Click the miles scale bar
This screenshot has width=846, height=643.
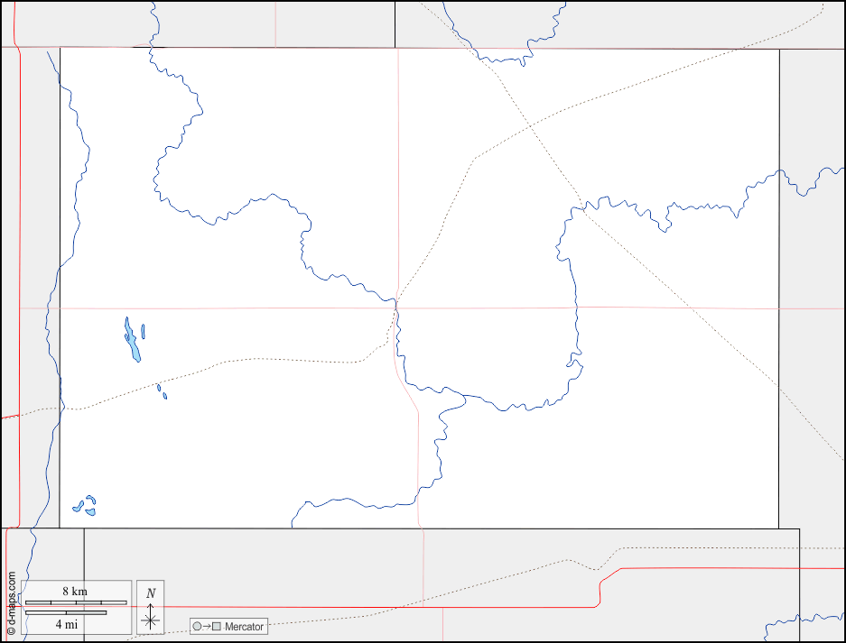[65, 612]
